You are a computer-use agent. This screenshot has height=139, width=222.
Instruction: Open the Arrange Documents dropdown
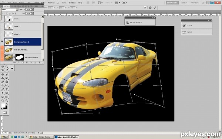point(118,3)
